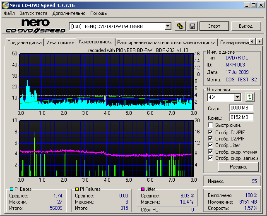Click the Nero app icon in title bar
This screenshot has width=267, height=216.
[5, 5]
